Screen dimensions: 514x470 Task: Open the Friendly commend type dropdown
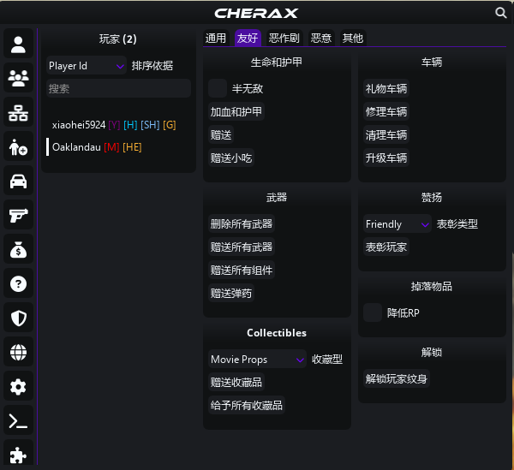click(x=397, y=224)
